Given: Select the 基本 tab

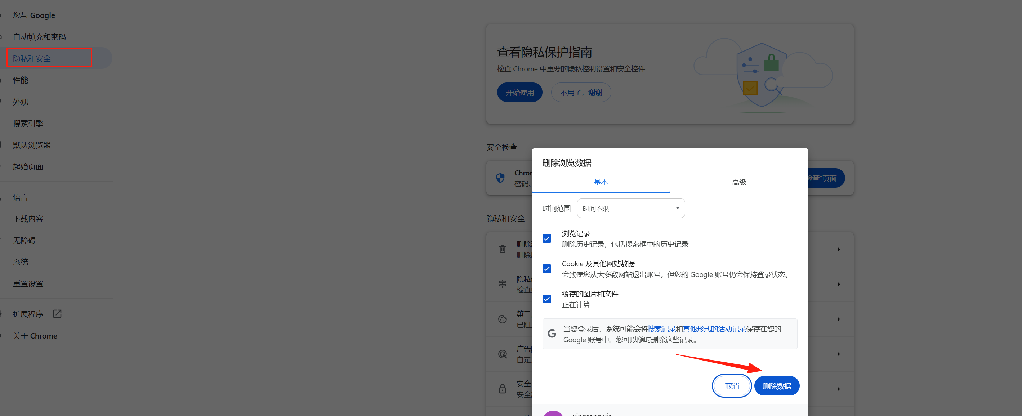Looking at the screenshot, I should click(x=601, y=182).
